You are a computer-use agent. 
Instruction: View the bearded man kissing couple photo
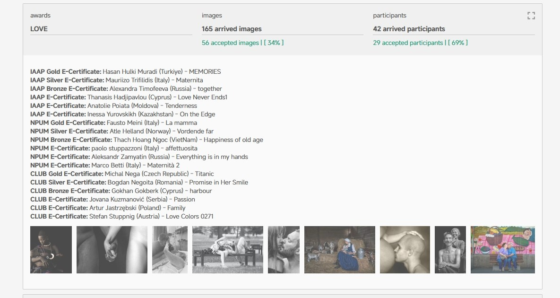point(284,250)
